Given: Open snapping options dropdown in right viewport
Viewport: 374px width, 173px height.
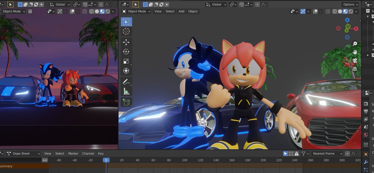Looking at the screenshot, I should click(249, 5).
